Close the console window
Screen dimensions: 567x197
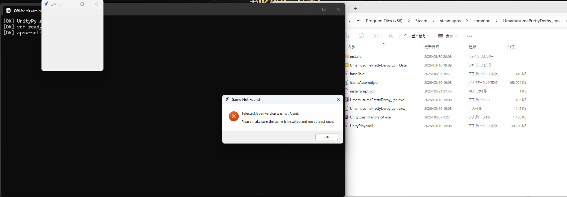[338, 9]
